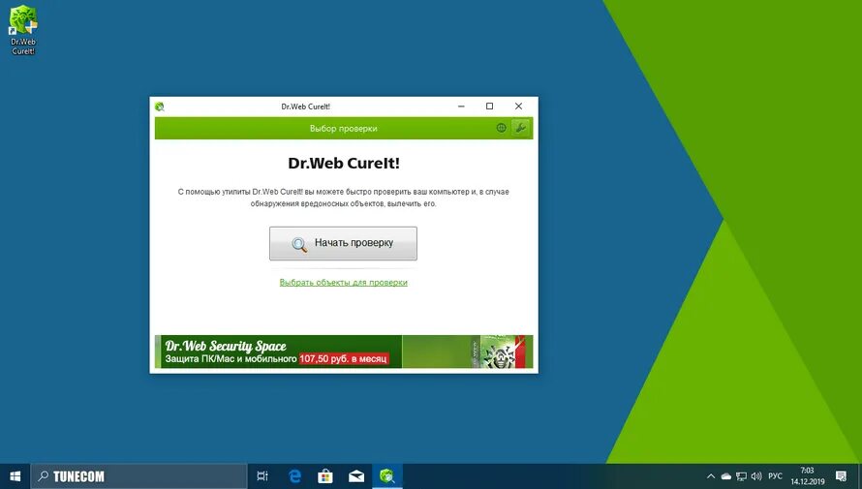
Task: Open Microsoft Store from taskbar
Action: point(324,476)
